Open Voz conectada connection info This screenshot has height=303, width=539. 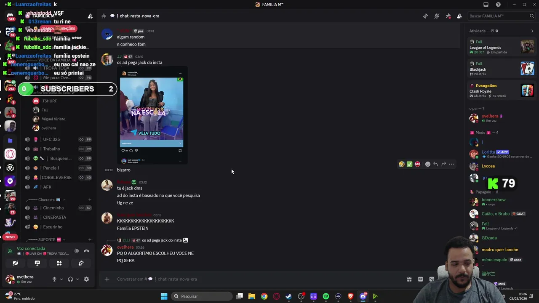click(31, 249)
